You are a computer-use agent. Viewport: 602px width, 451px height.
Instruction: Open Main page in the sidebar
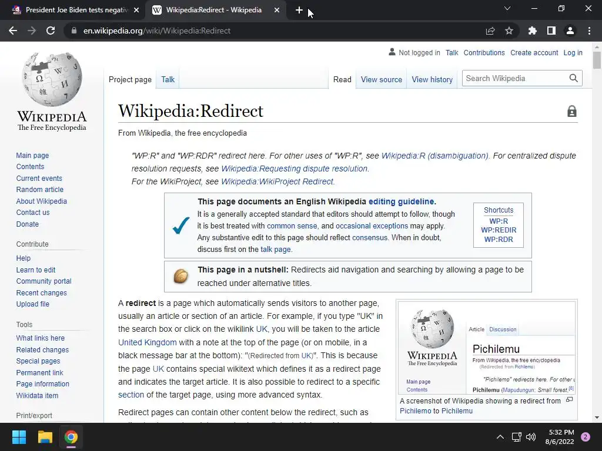pyautogui.click(x=32, y=155)
